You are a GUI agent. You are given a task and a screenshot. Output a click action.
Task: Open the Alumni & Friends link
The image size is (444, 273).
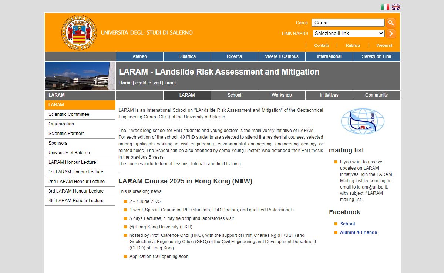359,232
